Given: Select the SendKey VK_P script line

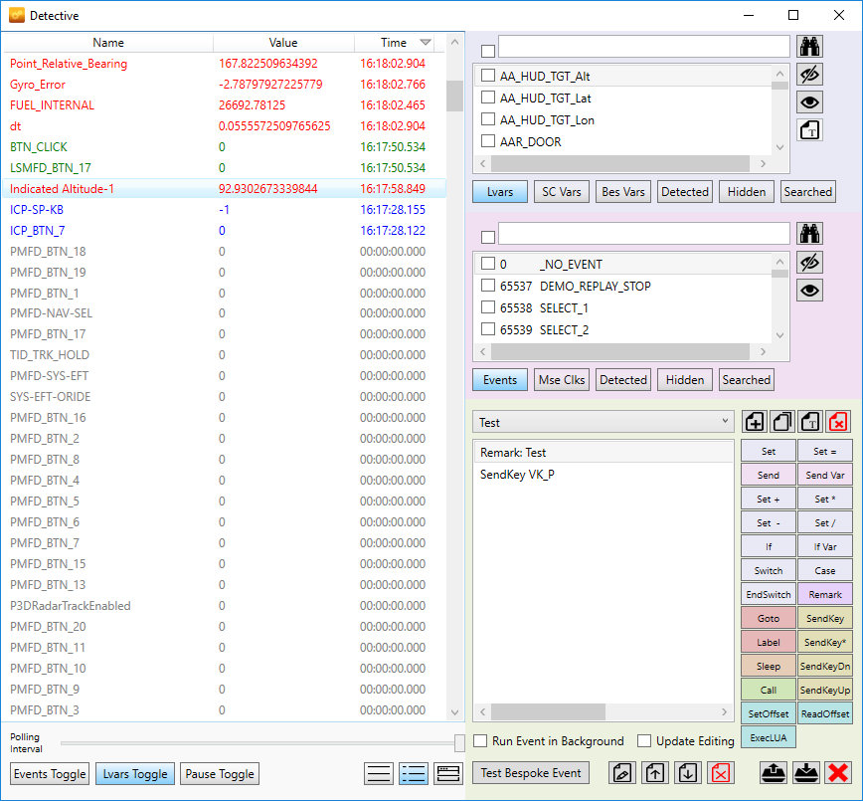Looking at the screenshot, I should coord(604,475).
